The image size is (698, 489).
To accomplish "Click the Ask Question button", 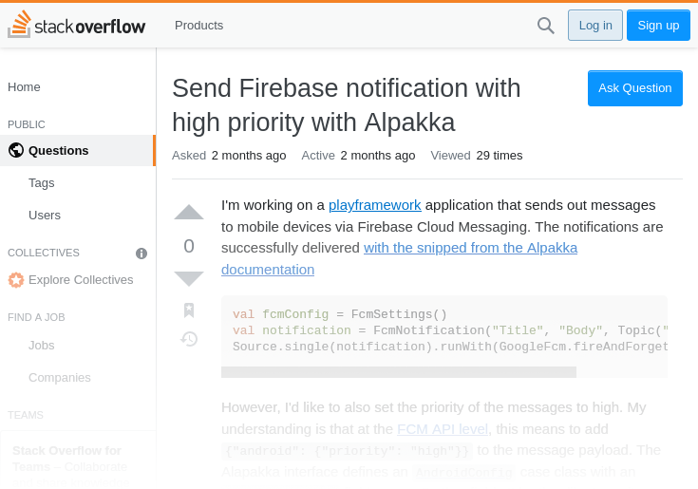I will (634, 88).
